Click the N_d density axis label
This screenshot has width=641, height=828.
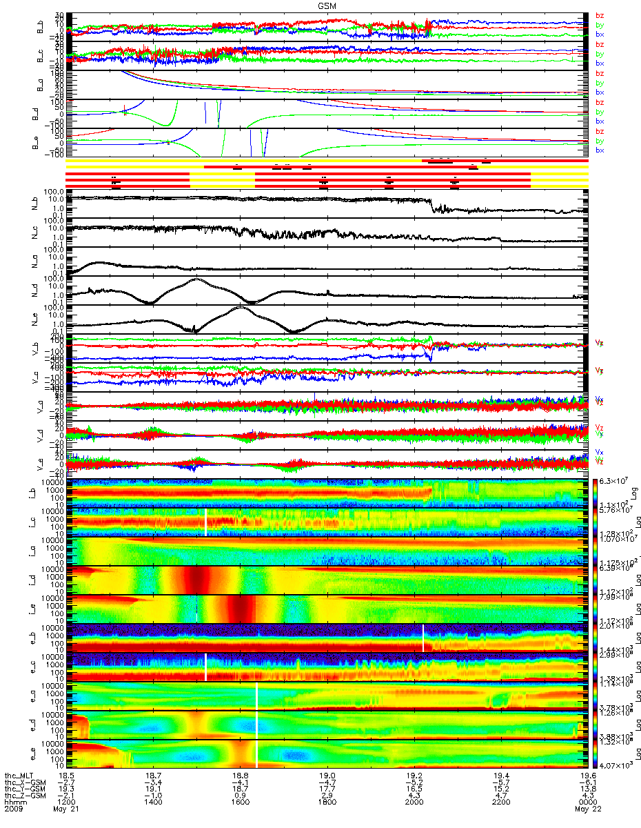(33, 290)
